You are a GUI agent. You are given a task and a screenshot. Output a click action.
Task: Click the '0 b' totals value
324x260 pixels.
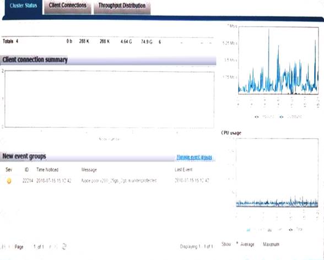[69, 41]
